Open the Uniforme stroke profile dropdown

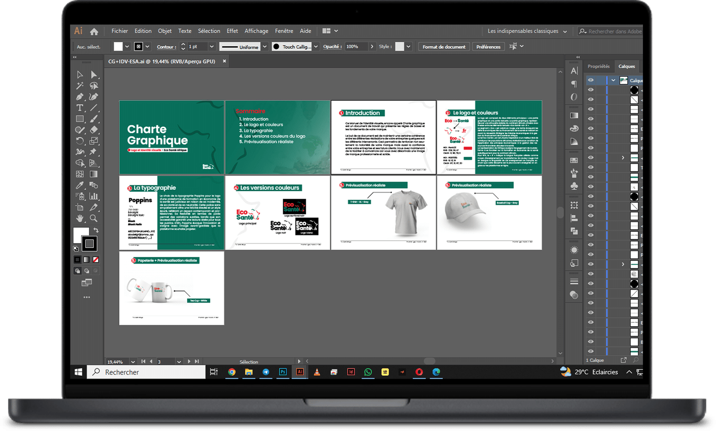coord(264,47)
